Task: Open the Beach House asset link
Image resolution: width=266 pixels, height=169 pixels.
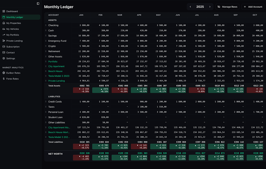Action: [55, 71]
